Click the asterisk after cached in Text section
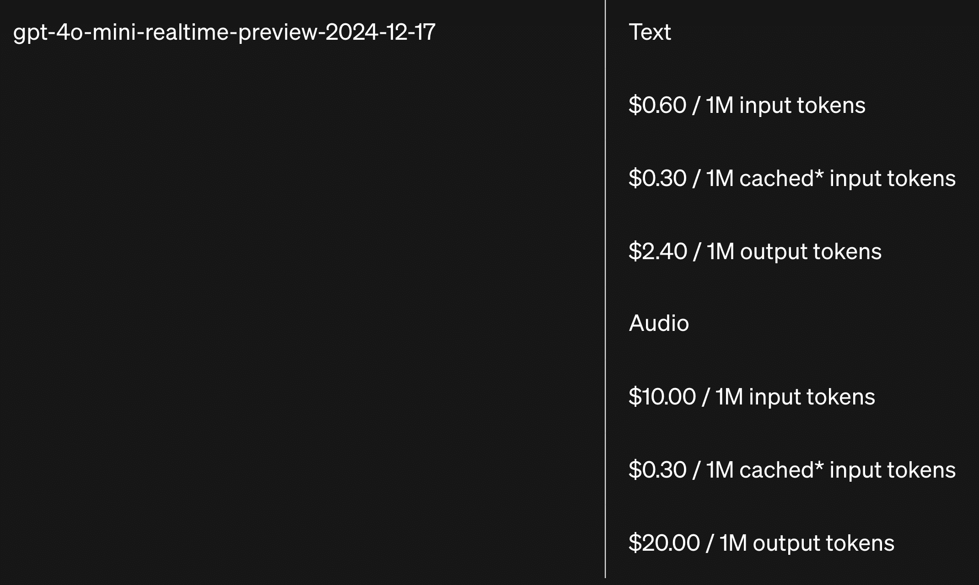Image resolution: width=979 pixels, height=585 pixels. point(819,174)
